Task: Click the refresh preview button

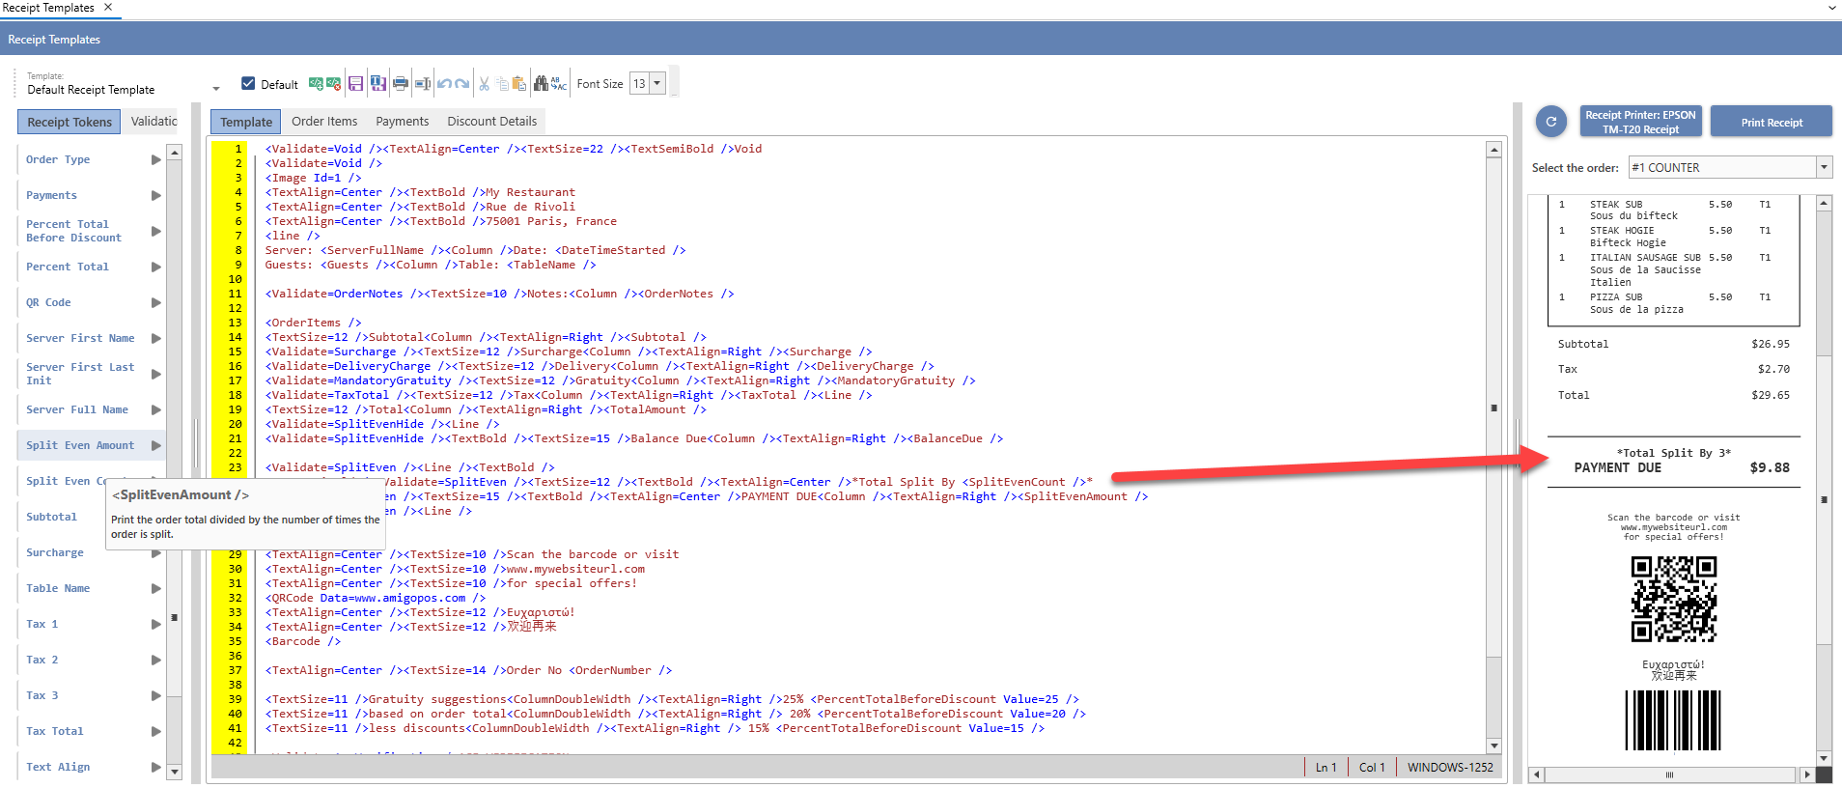Action: [x=1550, y=122]
